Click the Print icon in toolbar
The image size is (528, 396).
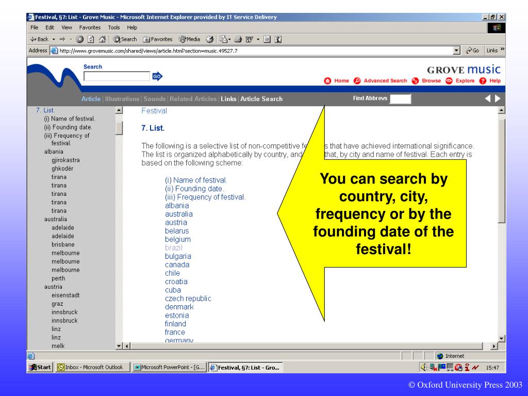click(x=238, y=39)
